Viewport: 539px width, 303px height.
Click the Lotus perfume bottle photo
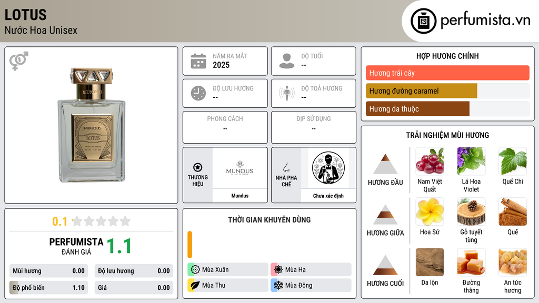(92, 125)
